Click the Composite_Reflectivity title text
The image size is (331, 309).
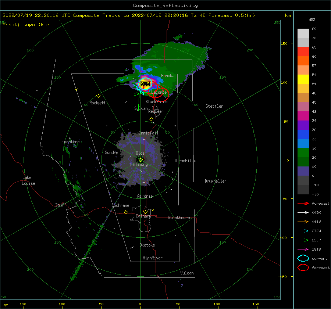pyautogui.click(x=165, y=6)
